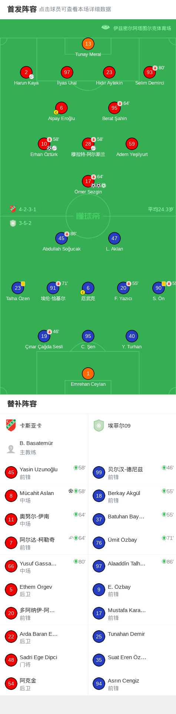Tap the Karşıyaka club crest in substitutes
Screen dimensions: 176x714
coord(11,425)
